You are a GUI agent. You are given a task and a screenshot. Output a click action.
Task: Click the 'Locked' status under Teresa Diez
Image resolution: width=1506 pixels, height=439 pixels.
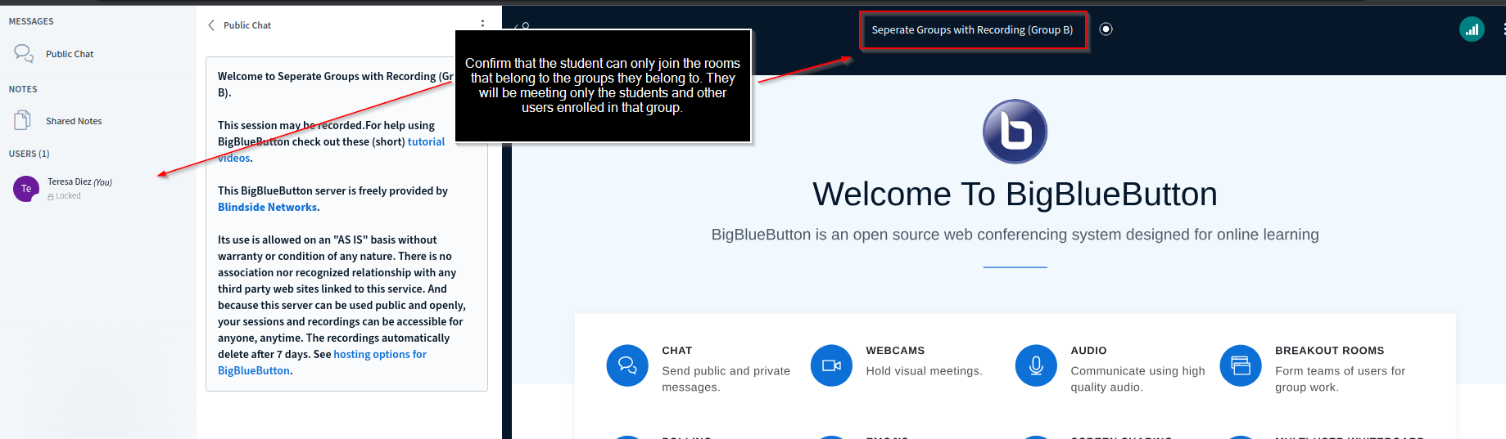click(64, 196)
